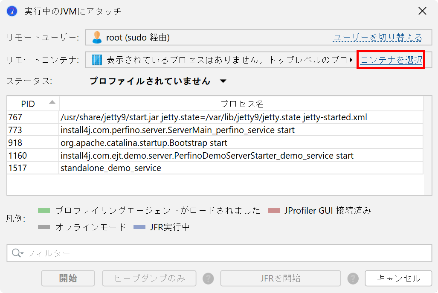Open the status filter dropdown
Screen dimensions: 438x293
point(223,81)
